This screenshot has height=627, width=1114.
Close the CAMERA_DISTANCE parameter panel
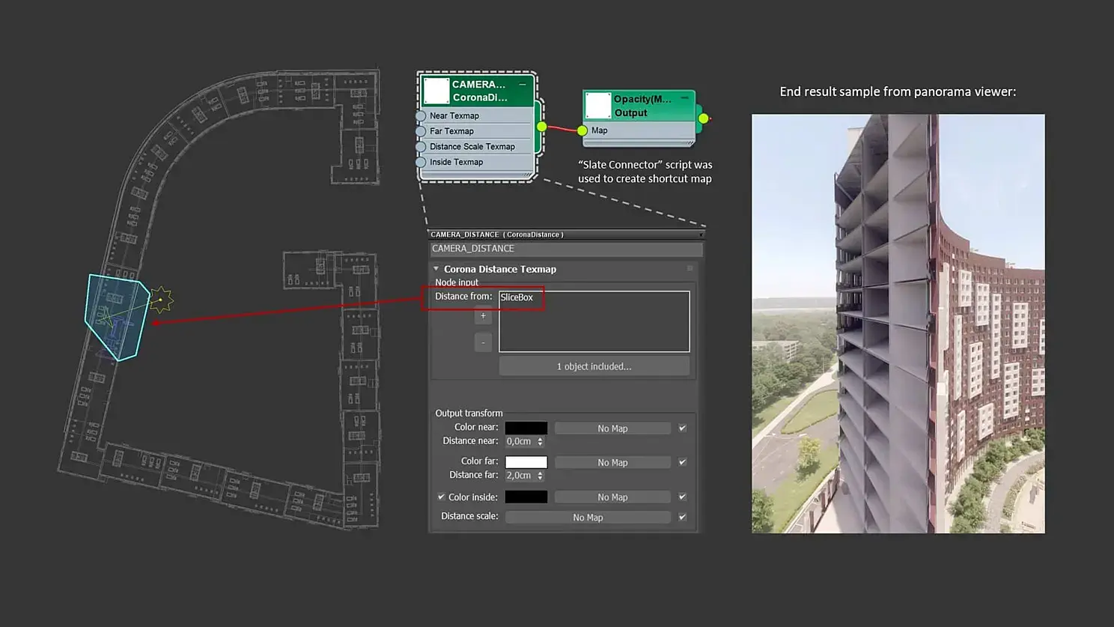[x=701, y=234]
